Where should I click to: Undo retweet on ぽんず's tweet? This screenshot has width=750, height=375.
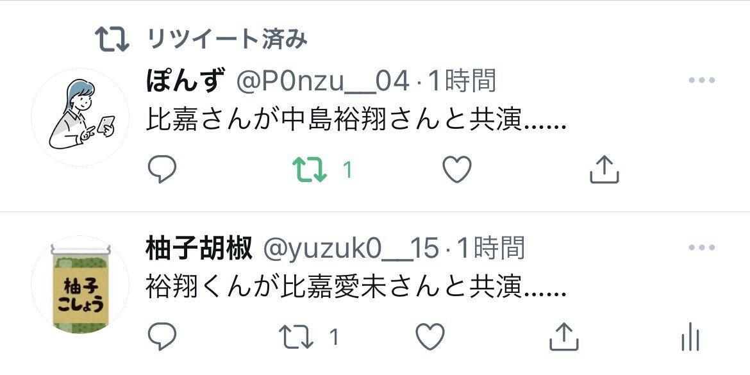point(310,170)
